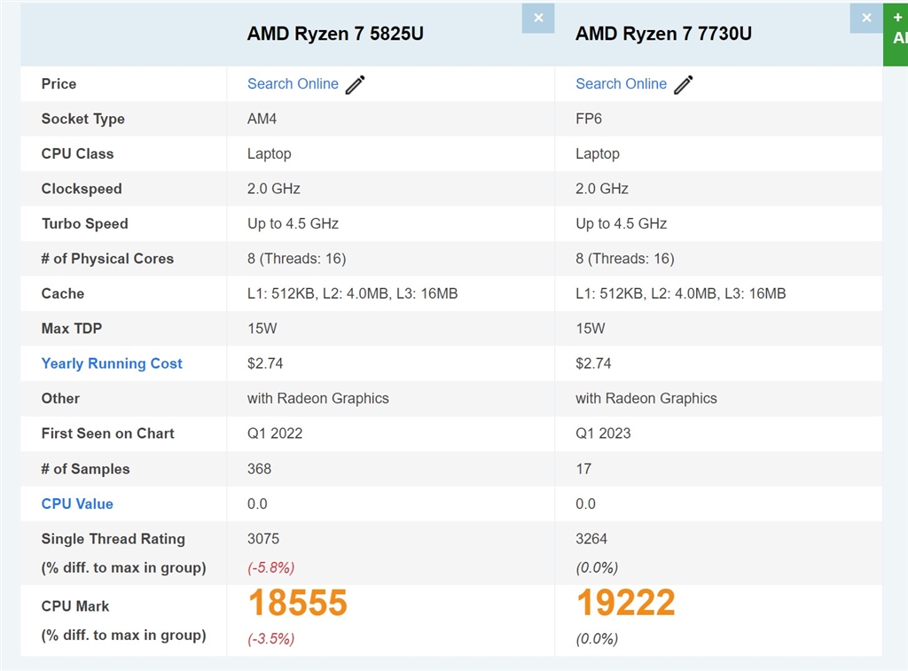The image size is (908, 671).
Task: Click the AMD Ryzen 7 5825U heading
Action: 335,34
